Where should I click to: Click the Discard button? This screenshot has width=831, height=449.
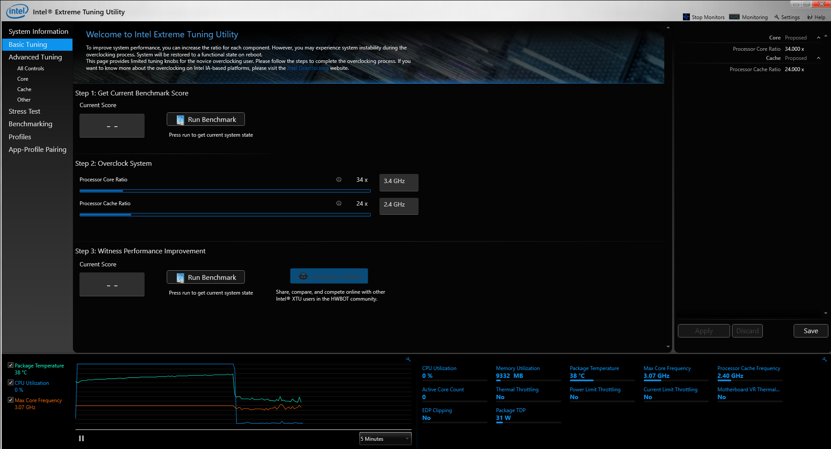point(747,331)
